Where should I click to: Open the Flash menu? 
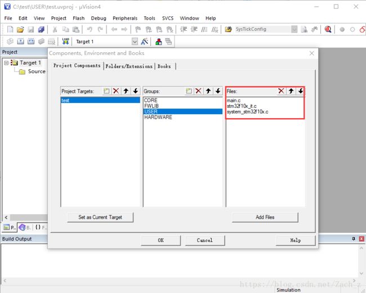coord(79,18)
